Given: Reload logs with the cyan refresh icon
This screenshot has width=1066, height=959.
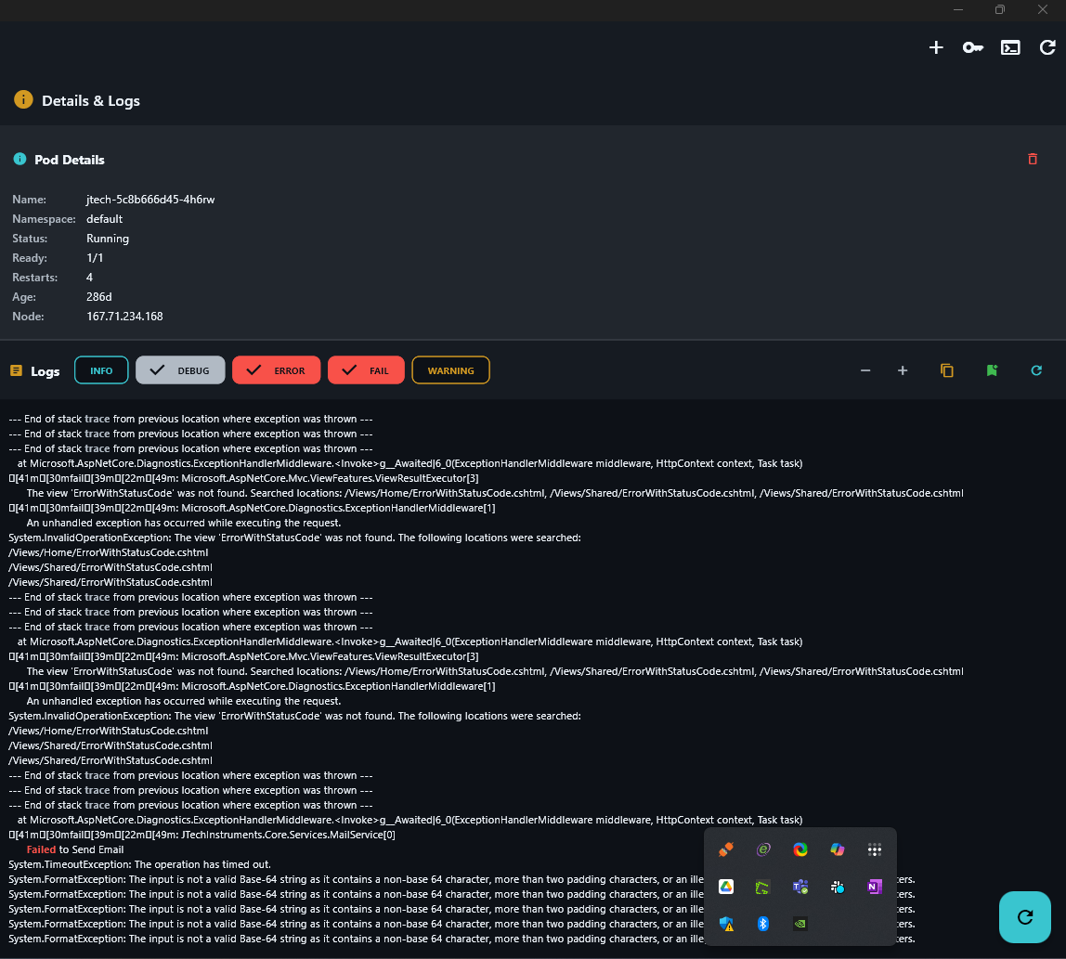Looking at the screenshot, I should [x=1036, y=369].
